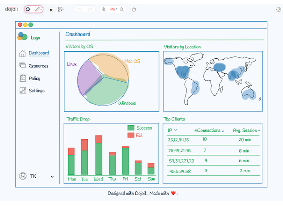Open the Settings sidebar item
Viewport: 283px width, 206px height.
[37, 90]
